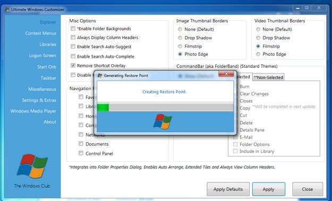Click the Details Pane command item

[x=252, y=130]
